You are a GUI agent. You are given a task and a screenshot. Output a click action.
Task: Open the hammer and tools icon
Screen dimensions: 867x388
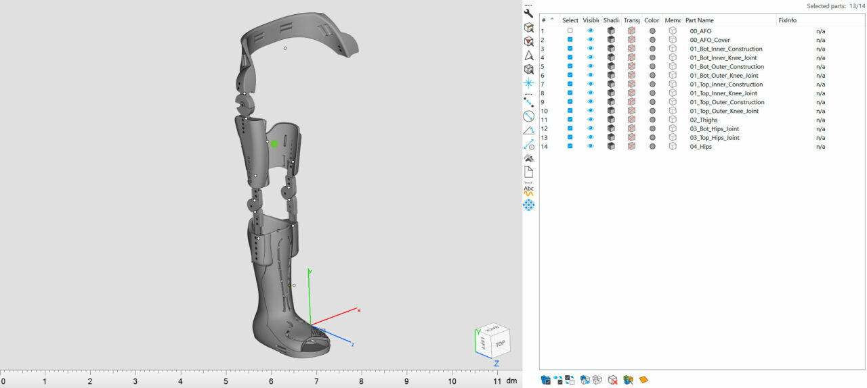(x=528, y=157)
